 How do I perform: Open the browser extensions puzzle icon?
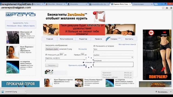click(x=167, y=8)
